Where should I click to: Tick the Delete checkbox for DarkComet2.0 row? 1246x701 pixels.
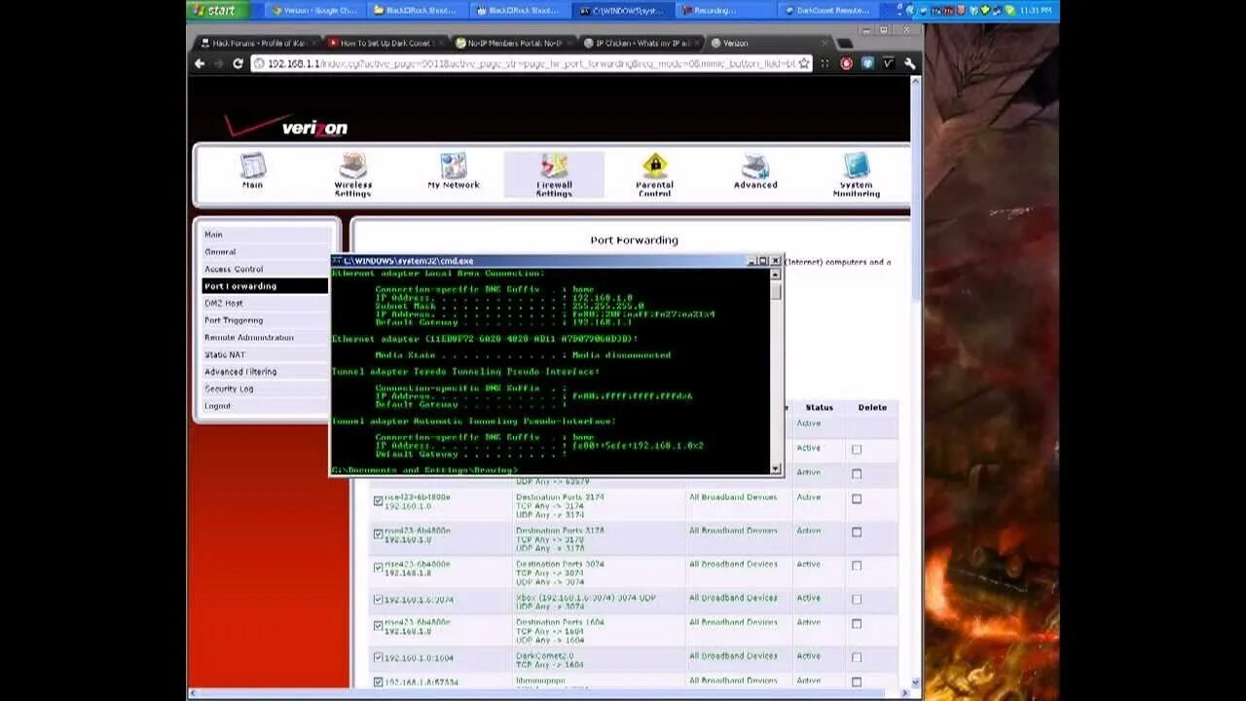point(857,657)
